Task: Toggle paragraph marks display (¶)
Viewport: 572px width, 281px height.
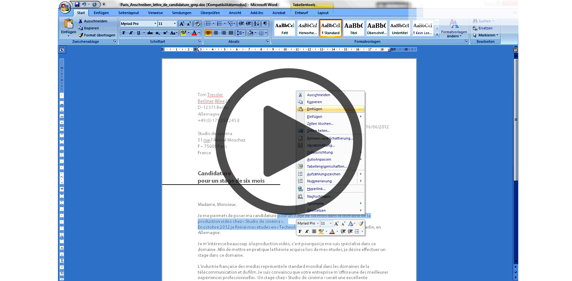Action: click(265, 24)
